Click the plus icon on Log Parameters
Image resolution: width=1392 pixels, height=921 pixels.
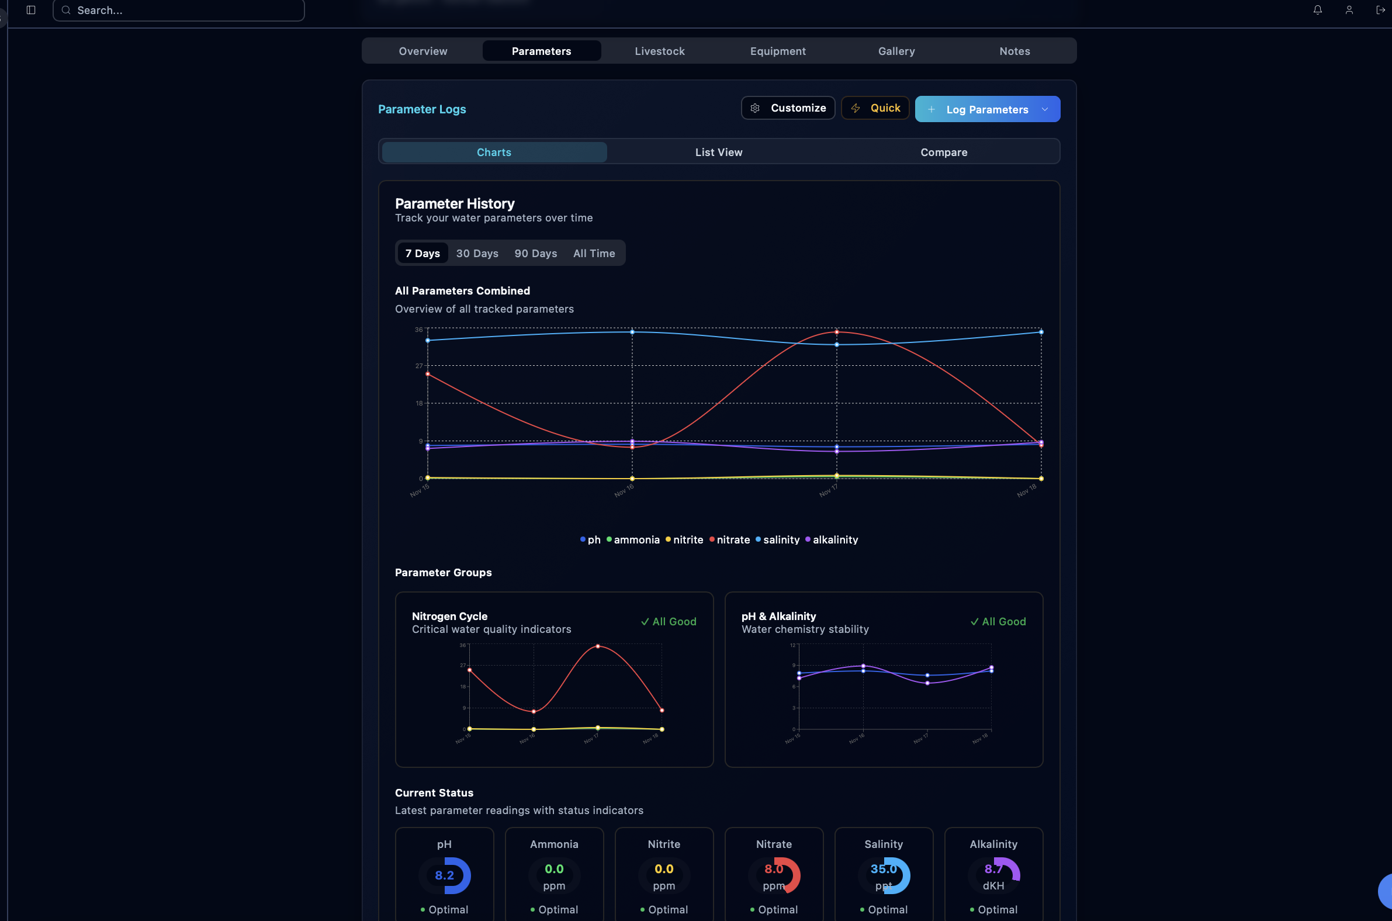932,109
